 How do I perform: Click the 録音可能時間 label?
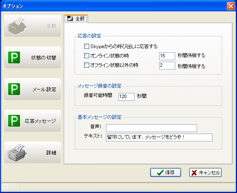coord(98,95)
